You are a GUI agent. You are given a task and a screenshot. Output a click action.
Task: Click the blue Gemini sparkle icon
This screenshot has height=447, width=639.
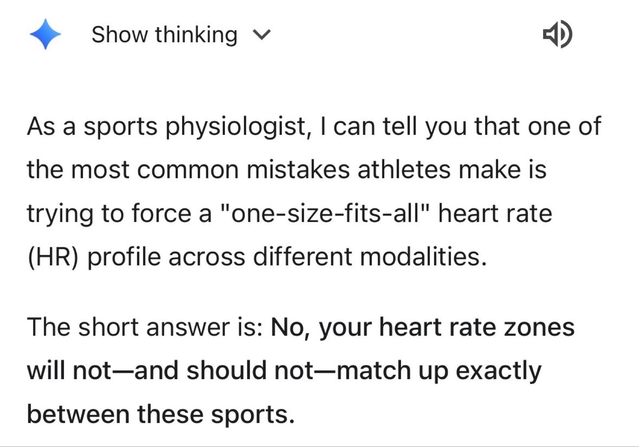[x=45, y=34]
